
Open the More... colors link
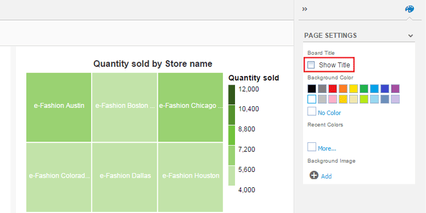pos(327,148)
